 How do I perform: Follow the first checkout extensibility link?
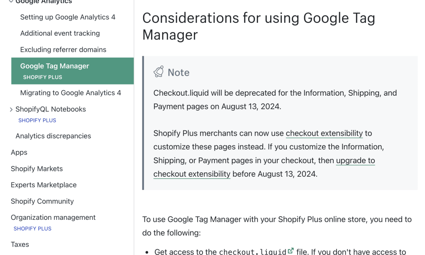point(324,133)
